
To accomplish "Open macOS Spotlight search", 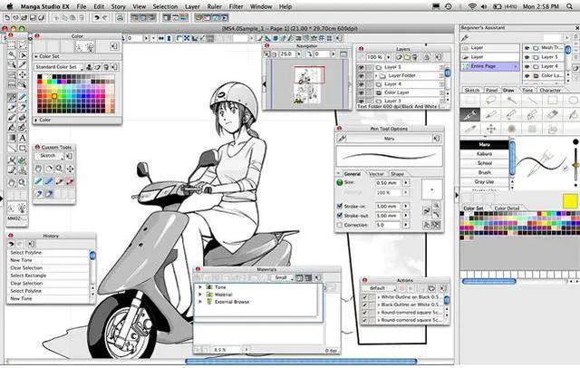I will click(569, 6).
